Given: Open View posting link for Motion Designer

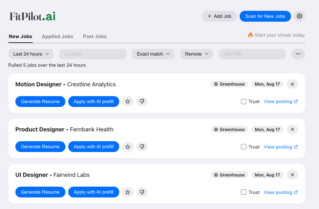Looking at the screenshot, I should (281, 101).
